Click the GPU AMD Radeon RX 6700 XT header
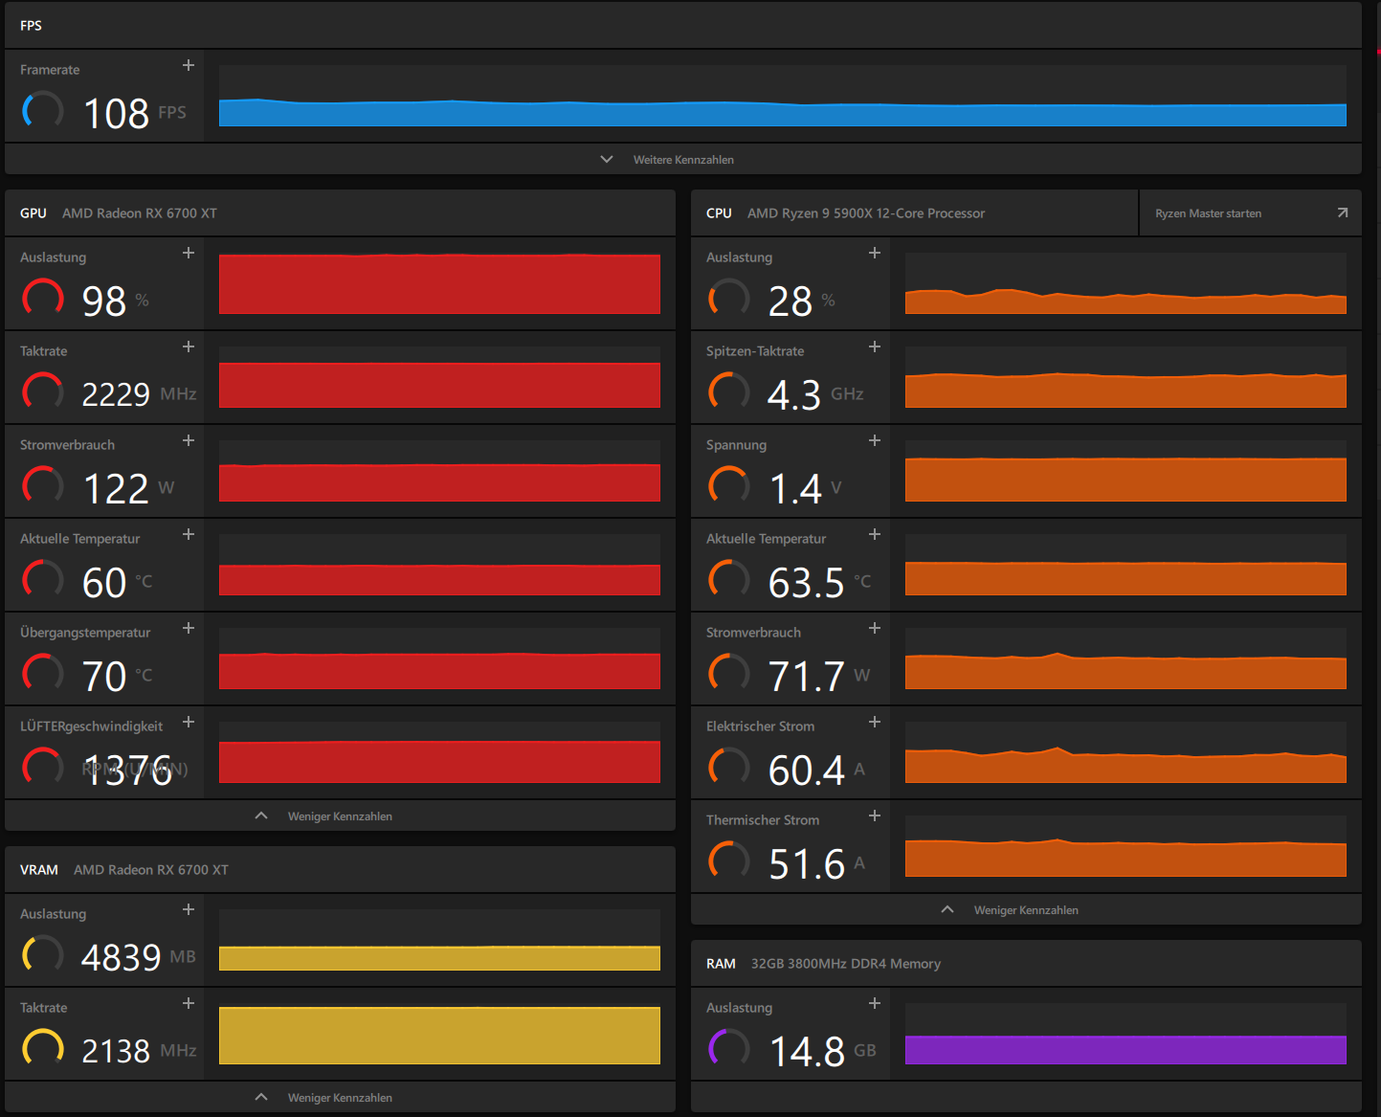 tap(340, 212)
